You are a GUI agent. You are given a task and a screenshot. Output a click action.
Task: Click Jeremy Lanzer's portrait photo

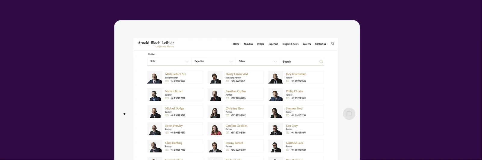pos(215,146)
